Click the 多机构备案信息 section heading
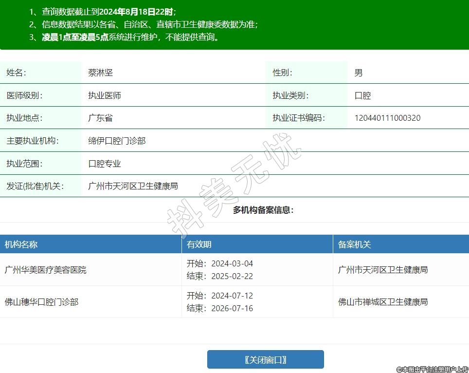469x373 pixels. pos(263,210)
